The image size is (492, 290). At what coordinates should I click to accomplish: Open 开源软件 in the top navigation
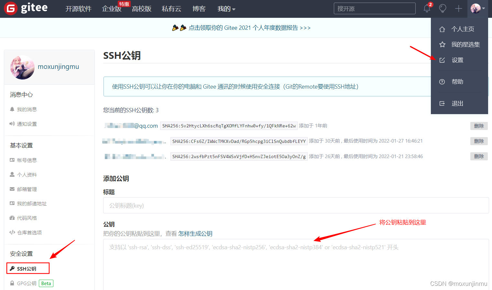click(78, 9)
